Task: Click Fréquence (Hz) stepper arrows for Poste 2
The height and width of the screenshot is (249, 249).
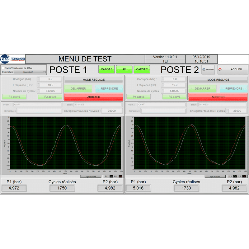Action: 162,85
